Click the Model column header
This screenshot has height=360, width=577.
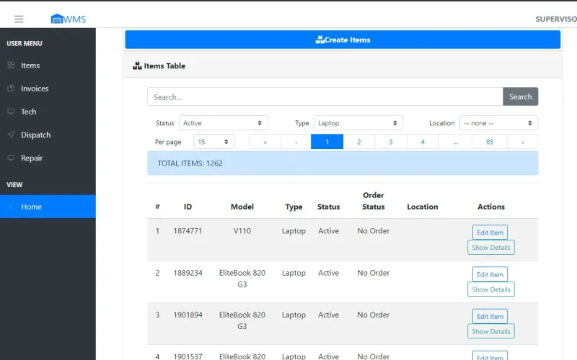tap(242, 207)
